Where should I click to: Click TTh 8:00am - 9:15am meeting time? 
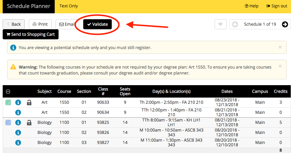171,122
